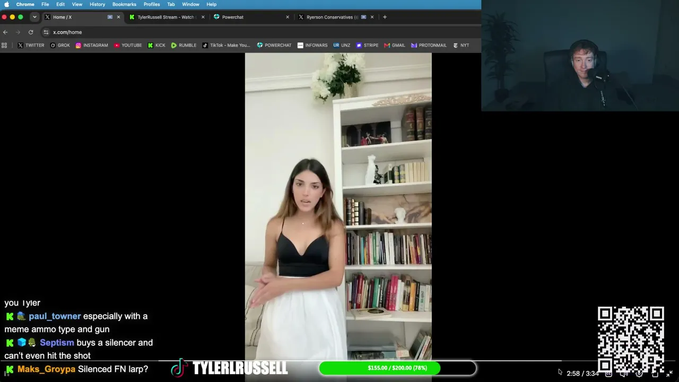The width and height of the screenshot is (679, 382).
Task: Open the YOUTUBE bookmark
Action: pos(128,46)
